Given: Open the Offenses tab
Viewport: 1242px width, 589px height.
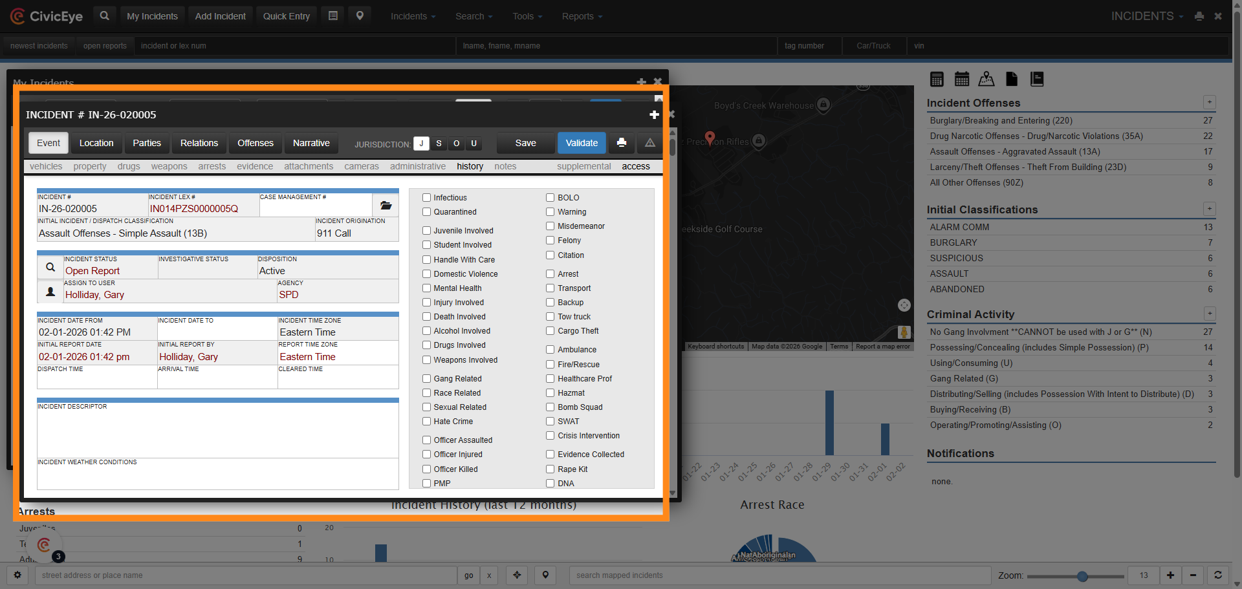Looking at the screenshot, I should pyautogui.click(x=256, y=143).
